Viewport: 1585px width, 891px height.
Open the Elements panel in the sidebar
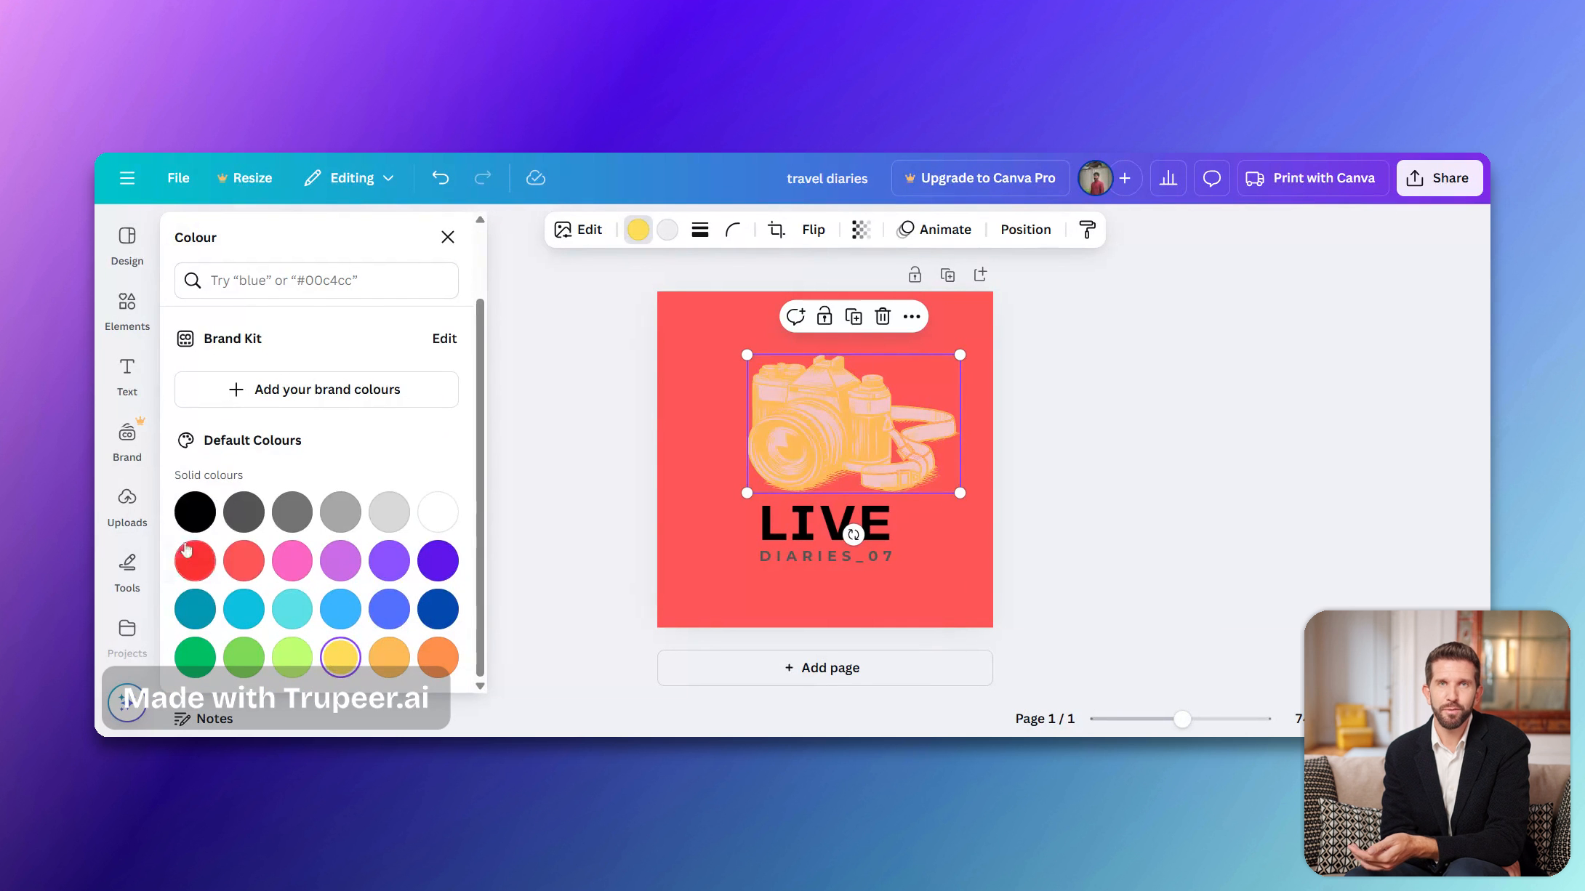[x=127, y=310]
